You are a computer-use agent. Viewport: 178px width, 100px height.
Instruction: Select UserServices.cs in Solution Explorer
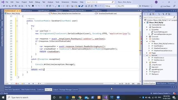[159, 60]
